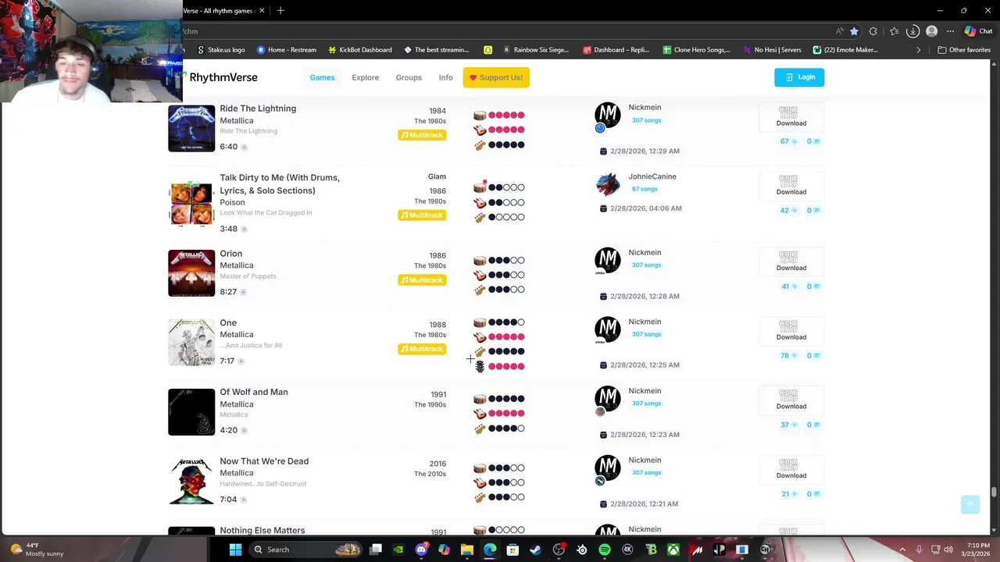Download the song One
Screen dimensions: 1000x562
pyautogui.click(x=791, y=331)
